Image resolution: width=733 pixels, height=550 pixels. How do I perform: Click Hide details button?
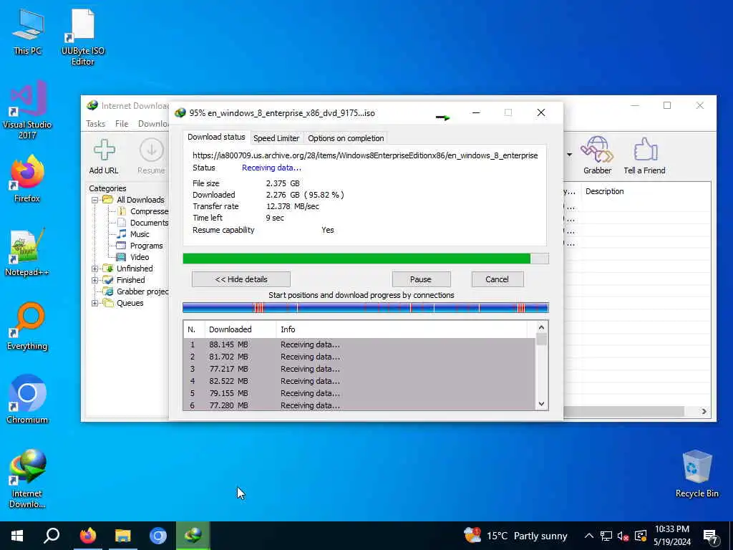click(x=241, y=280)
